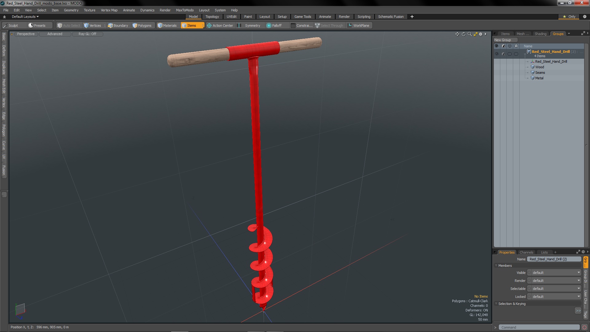Expand the Groups panel to full size
The width and height of the screenshot is (590, 332).
(x=583, y=34)
